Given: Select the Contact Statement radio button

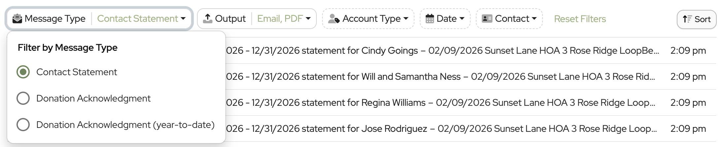Looking at the screenshot, I should pos(23,72).
